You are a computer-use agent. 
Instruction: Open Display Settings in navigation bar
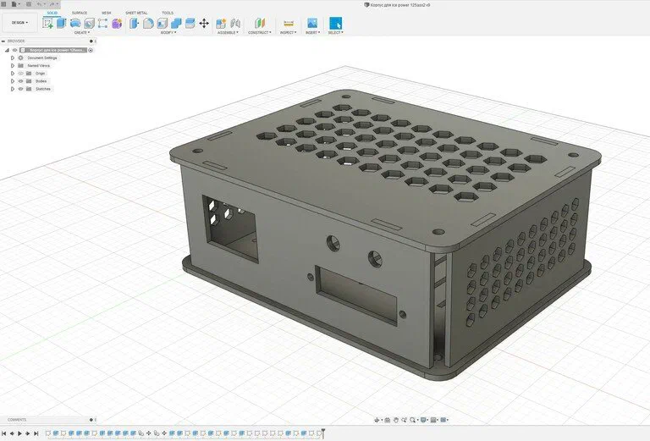[x=424, y=420]
